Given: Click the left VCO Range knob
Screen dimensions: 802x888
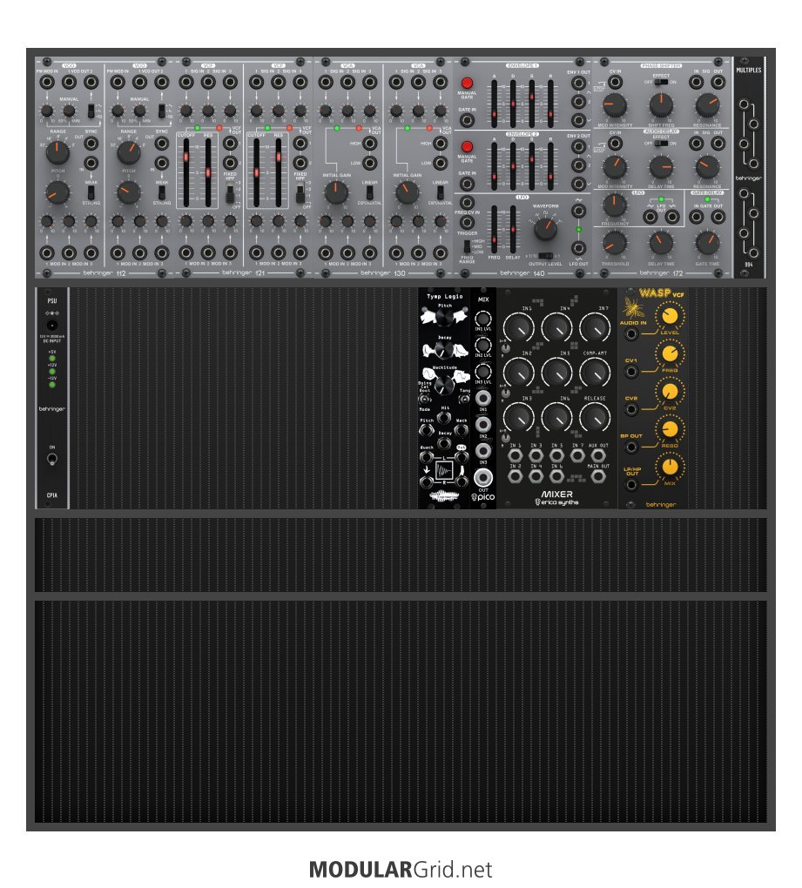Looking at the screenshot, I should 57,152.
